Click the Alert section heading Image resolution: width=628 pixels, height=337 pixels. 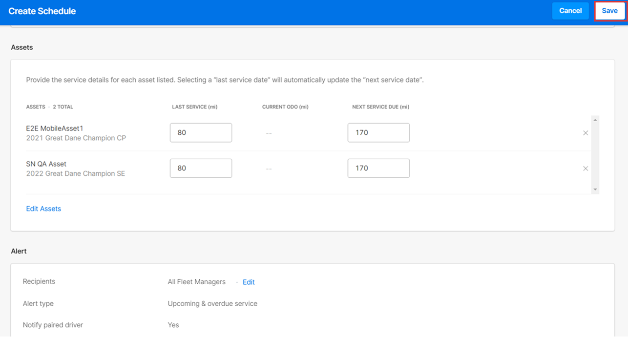tap(19, 251)
